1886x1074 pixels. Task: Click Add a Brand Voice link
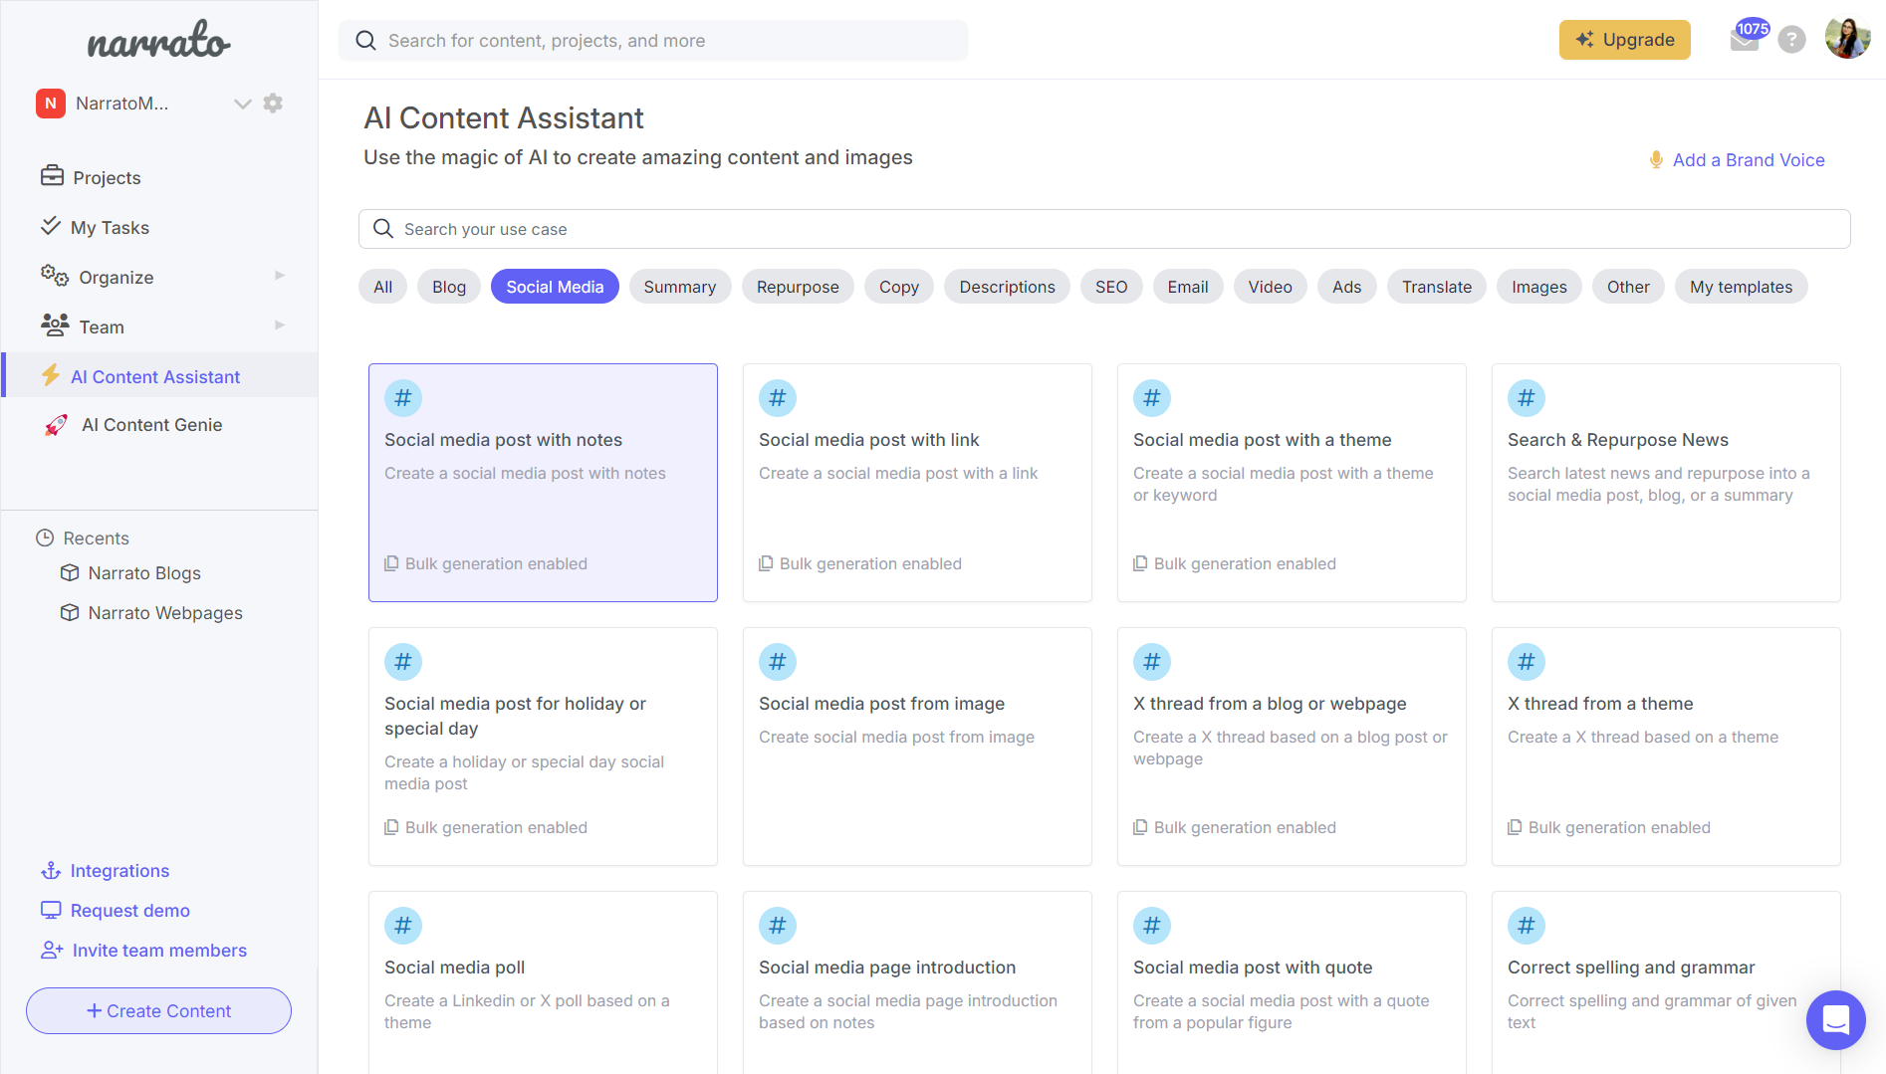pos(1749,159)
